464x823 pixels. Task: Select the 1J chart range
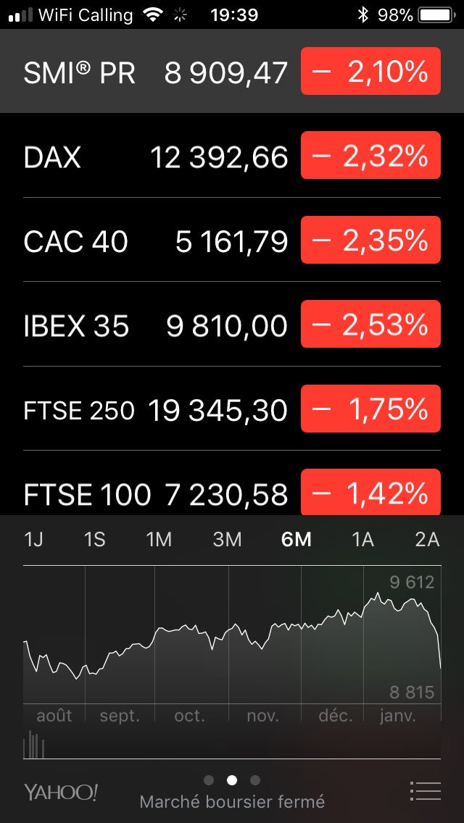click(x=33, y=540)
